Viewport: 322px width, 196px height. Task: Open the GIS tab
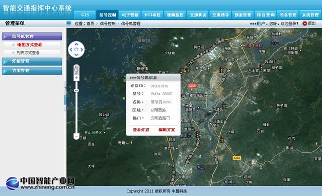tap(85, 15)
